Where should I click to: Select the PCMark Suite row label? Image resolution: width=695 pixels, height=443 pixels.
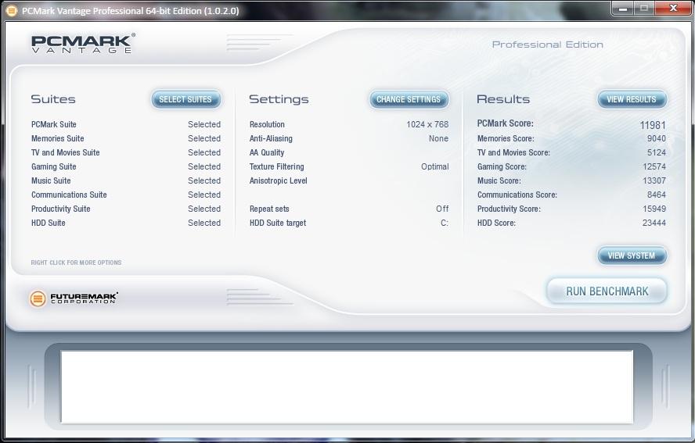(x=54, y=124)
